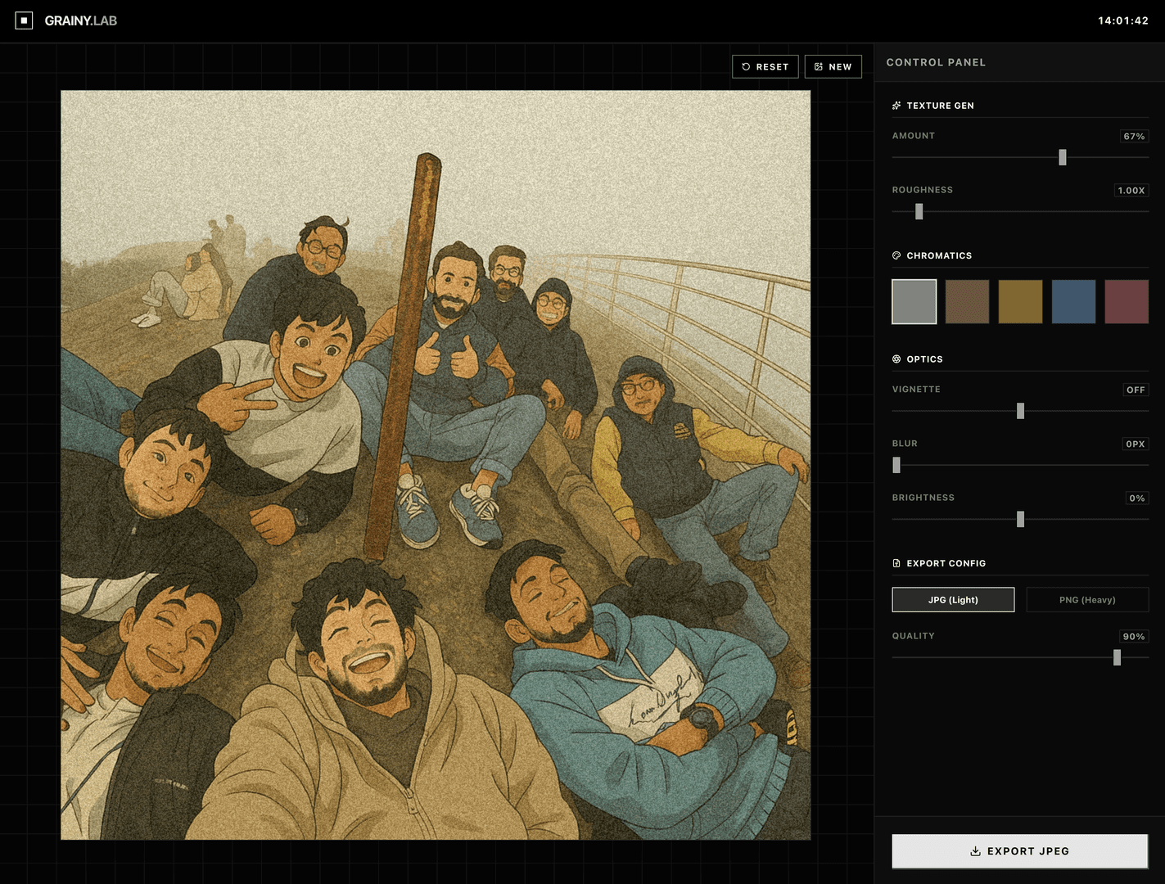Click the EXPORT JPEG button

[1019, 851]
